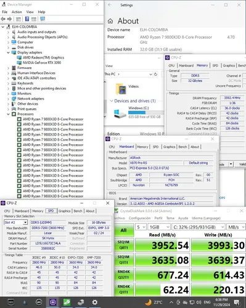Screen dimensions: 246x308
Task: Run RND4K Q1T1 test button
Action: click(x=124, y=290)
